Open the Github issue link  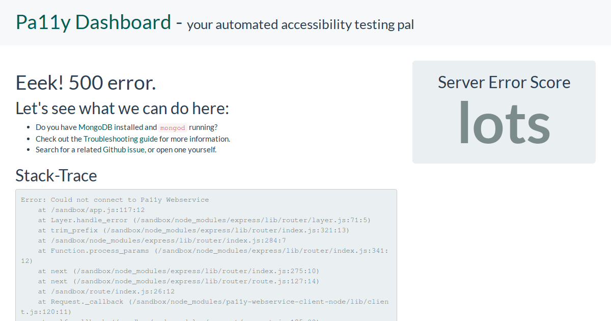125,149
